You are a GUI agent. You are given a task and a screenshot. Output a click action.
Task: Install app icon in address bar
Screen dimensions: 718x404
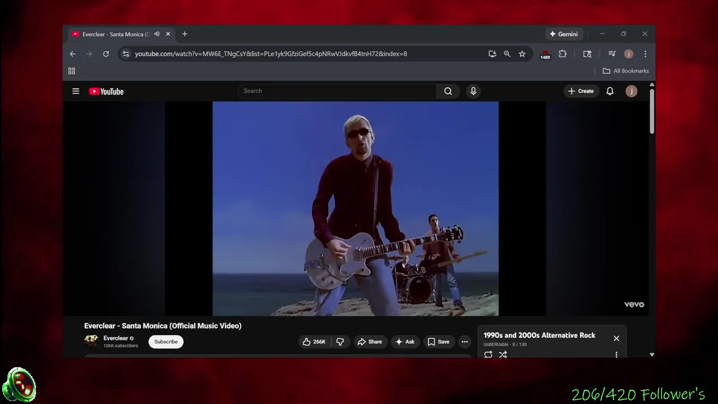click(492, 54)
